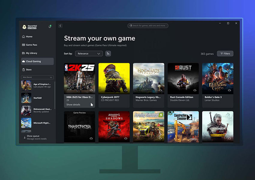Toggle the sort direction button
Screen dimensions: 255x180
coord(108,53)
